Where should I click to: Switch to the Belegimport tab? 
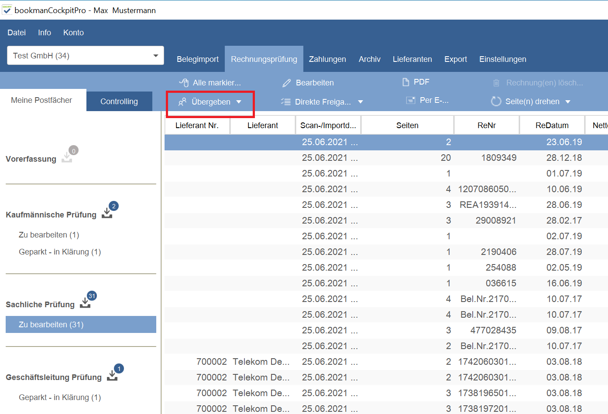[x=198, y=59]
